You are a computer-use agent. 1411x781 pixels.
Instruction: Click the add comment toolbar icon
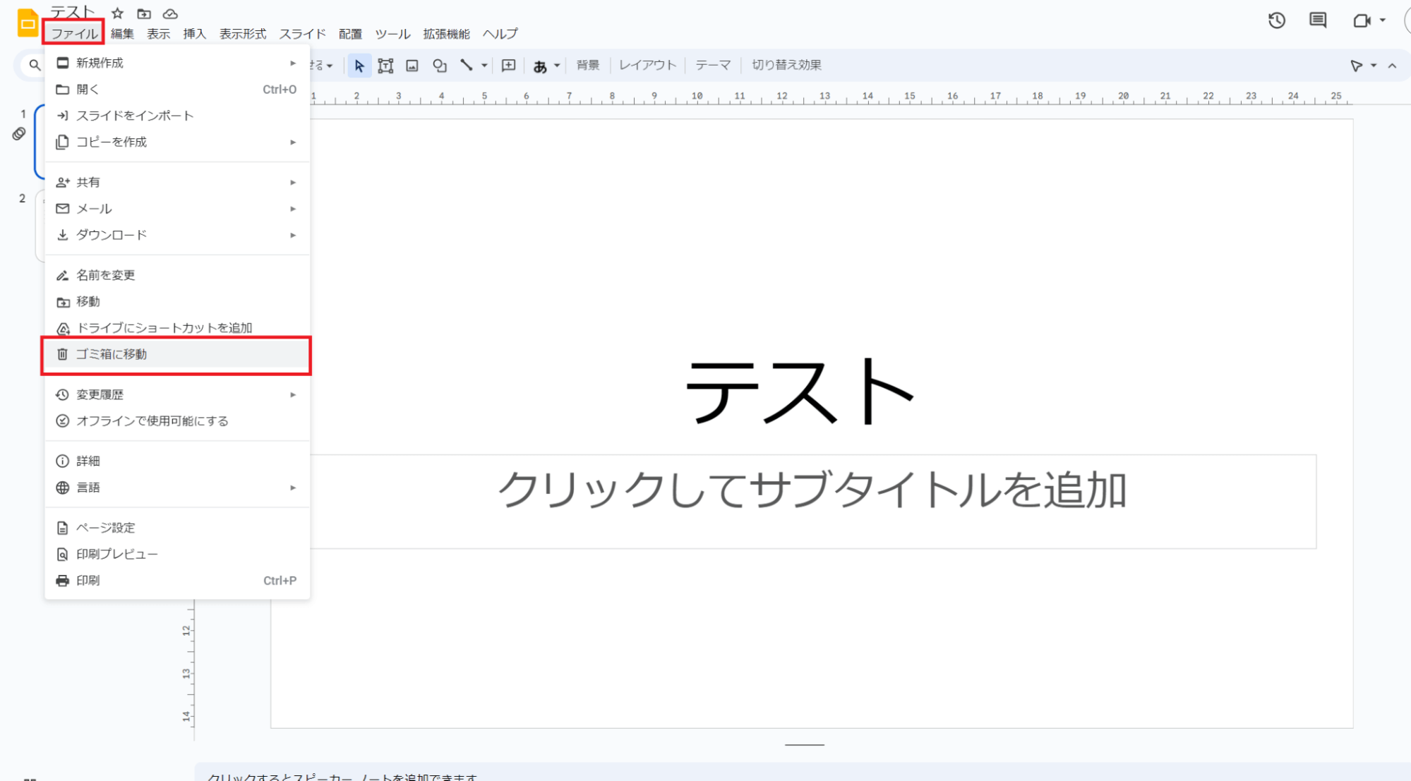[508, 66]
